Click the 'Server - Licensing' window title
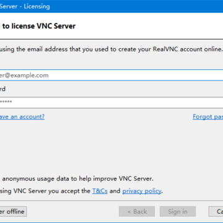Image resolution: width=223 pixels, height=223 pixels. pos(25,6)
